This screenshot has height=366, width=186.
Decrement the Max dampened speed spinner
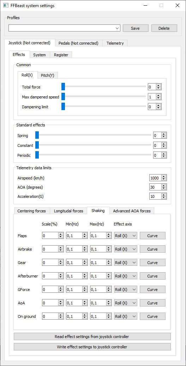[158, 98]
